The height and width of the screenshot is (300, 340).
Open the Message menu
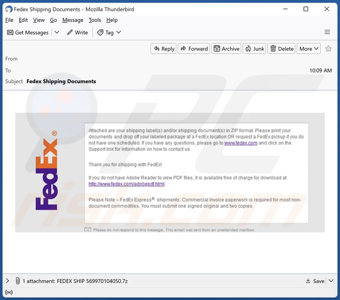(73, 20)
